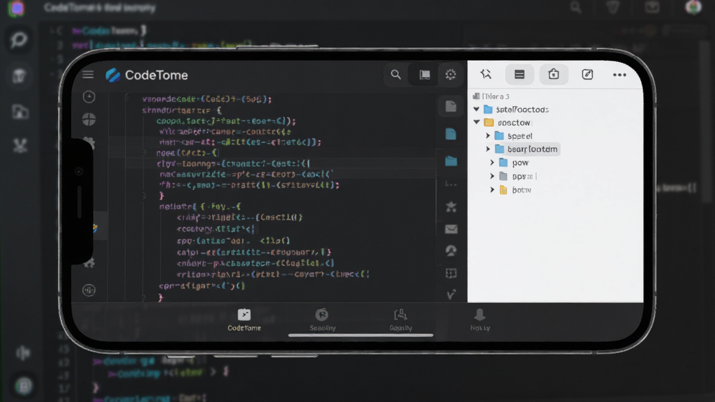Expand the 'pow' folder arrow
Image resolution: width=715 pixels, height=402 pixels.
[x=492, y=163]
